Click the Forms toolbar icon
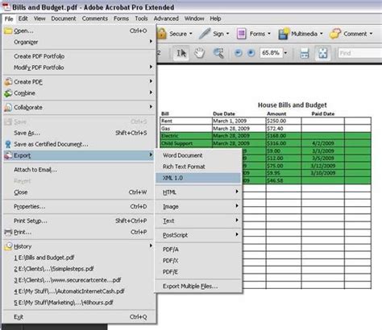 click(x=241, y=34)
